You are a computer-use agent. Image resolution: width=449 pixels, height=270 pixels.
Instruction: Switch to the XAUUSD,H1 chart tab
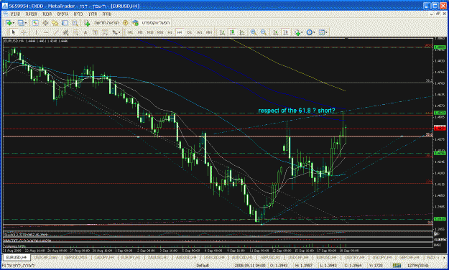click(157, 257)
